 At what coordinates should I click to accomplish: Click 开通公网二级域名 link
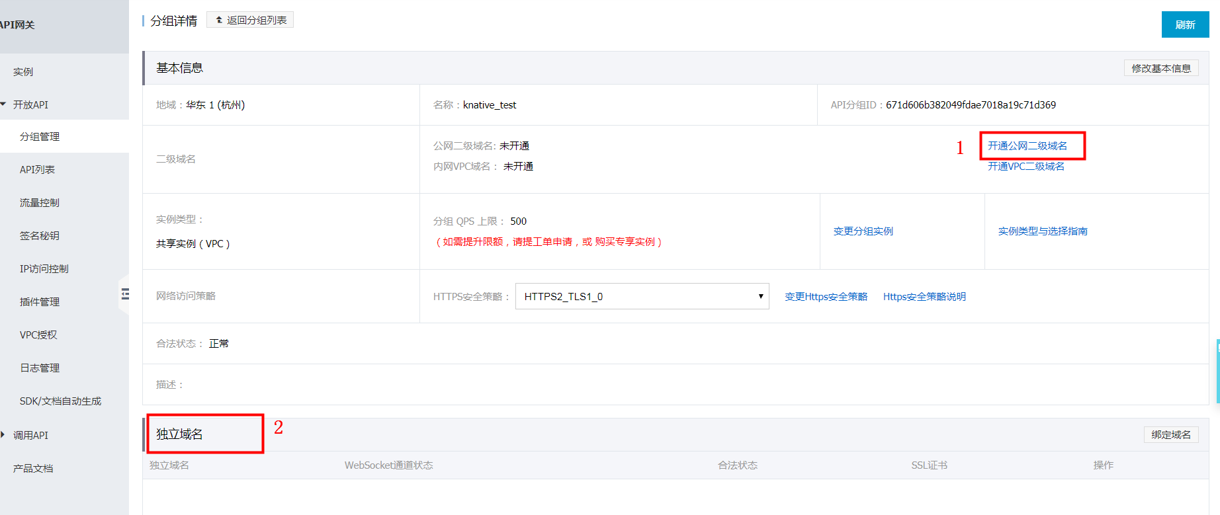pos(1027,145)
